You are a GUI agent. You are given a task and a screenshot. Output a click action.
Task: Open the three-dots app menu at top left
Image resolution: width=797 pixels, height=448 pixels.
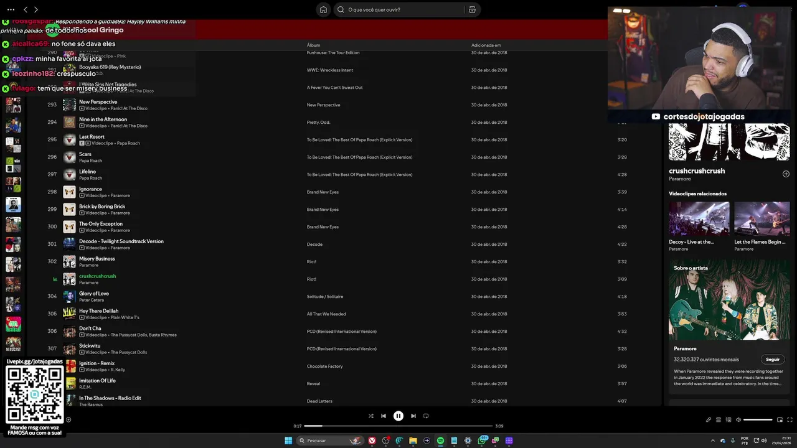point(11,9)
